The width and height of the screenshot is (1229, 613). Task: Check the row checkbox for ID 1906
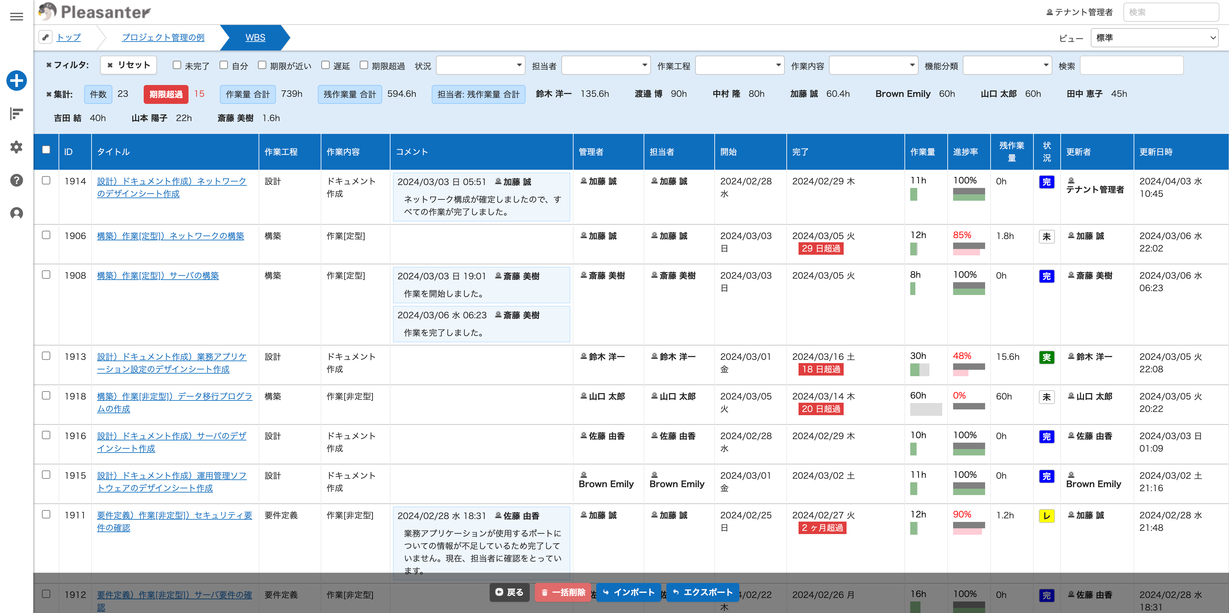(x=46, y=235)
